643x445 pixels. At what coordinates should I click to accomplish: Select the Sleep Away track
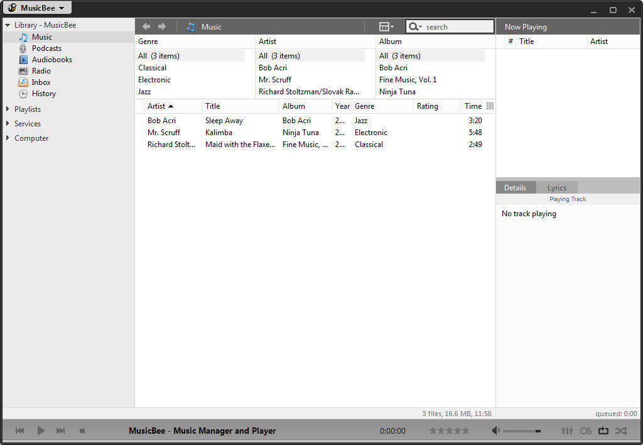coord(315,121)
